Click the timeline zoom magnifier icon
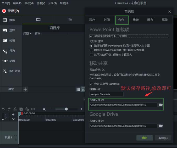This screenshot has height=148, width=177. click(44, 109)
